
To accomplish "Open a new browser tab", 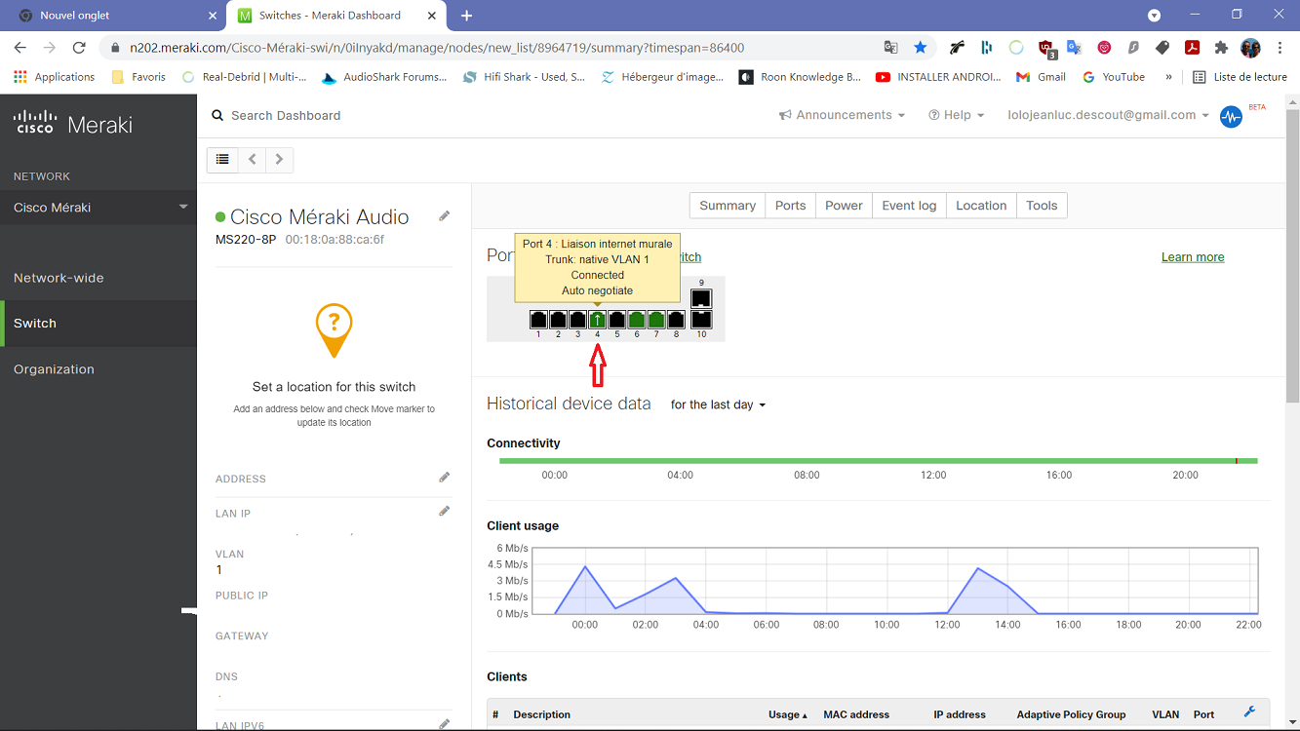I will point(466,16).
